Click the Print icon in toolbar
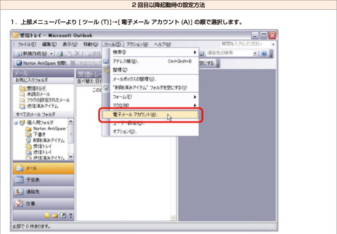 point(60,53)
